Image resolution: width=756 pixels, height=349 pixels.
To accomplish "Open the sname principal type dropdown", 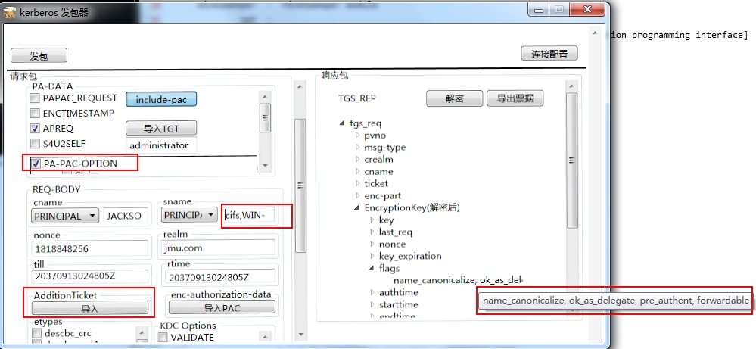I will tap(189, 216).
